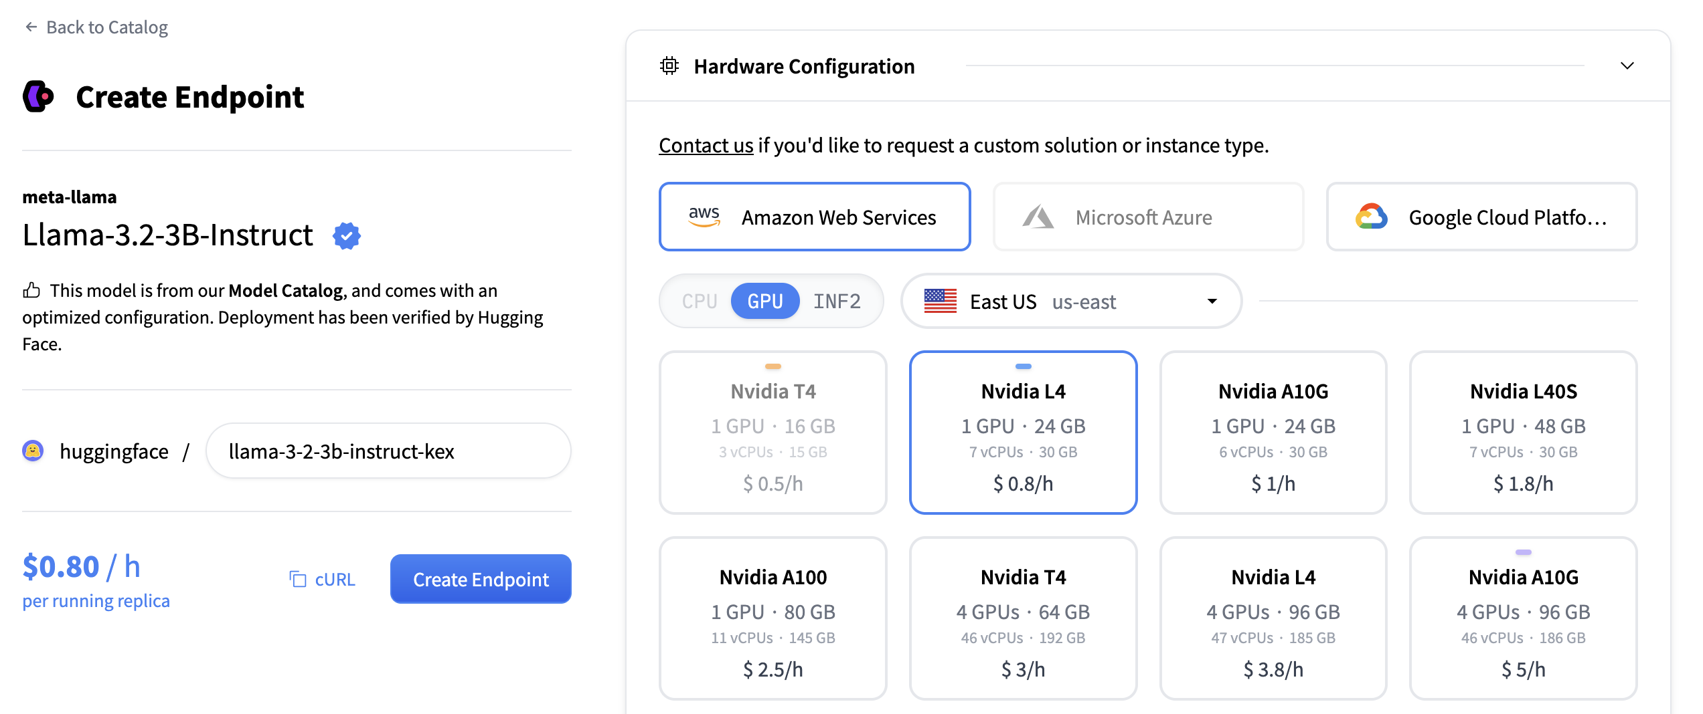Switch to GPU instance type
Image resolution: width=1703 pixels, height=714 pixels.
[x=765, y=301]
